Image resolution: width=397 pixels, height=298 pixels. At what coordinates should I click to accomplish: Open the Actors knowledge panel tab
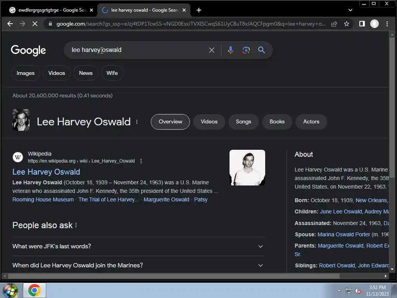[311, 122]
